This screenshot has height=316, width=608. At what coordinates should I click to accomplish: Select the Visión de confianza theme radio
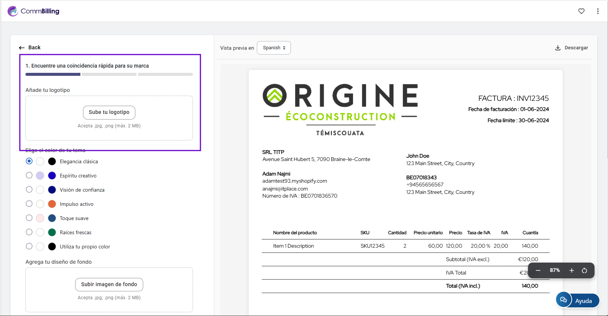pyautogui.click(x=29, y=190)
